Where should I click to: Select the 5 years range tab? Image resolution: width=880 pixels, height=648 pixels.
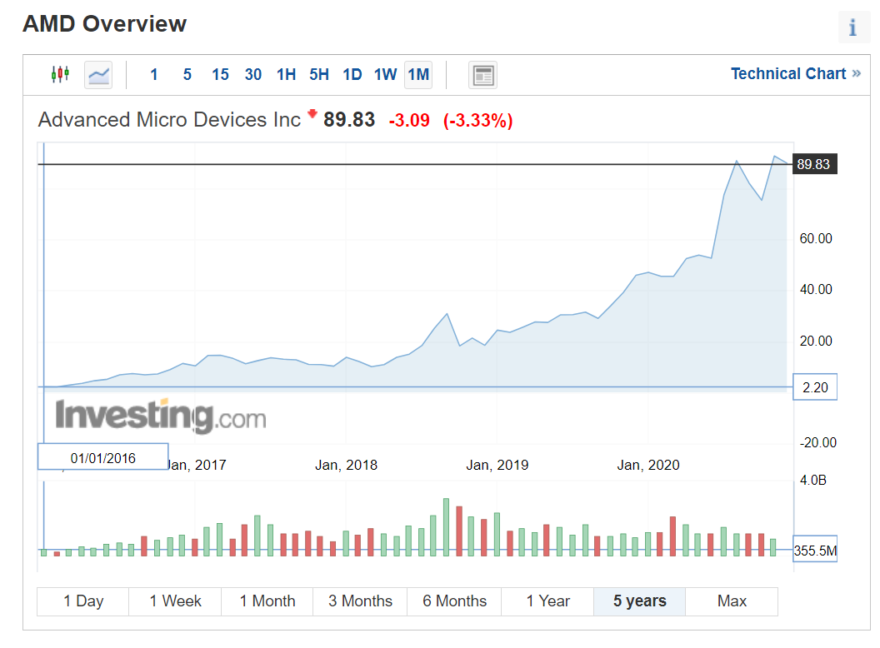coord(640,601)
